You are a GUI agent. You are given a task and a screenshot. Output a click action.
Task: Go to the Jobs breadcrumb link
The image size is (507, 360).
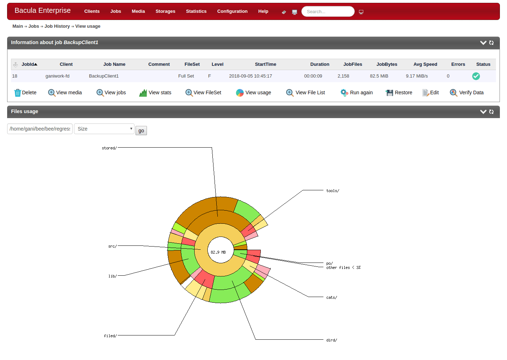coord(34,26)
